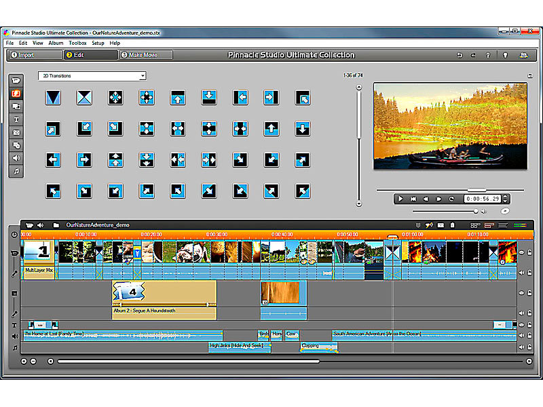The height and width of the screenshot is (407, 543).
Task: Open the Montage themes album tab
Action: (x=16, y=106)
